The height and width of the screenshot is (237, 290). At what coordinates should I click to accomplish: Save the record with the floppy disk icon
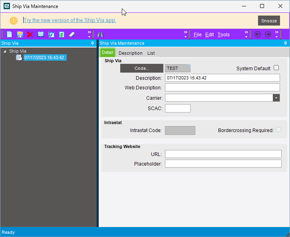(x=20, y=34)
